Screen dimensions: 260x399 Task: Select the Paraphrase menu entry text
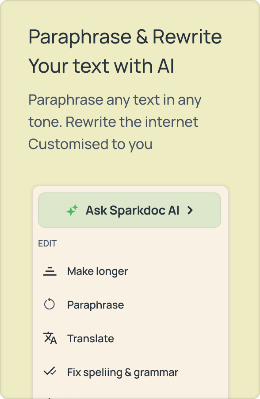pyautogui.click(x=96, y=305)
